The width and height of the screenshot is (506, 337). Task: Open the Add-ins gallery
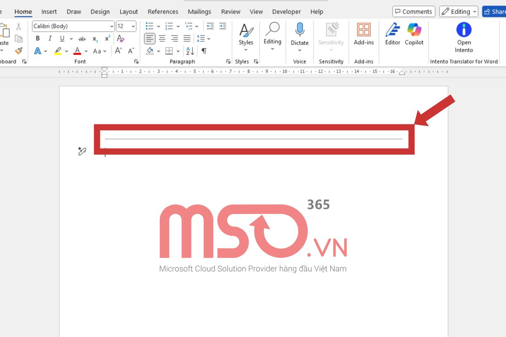click(x=363, y=34)
